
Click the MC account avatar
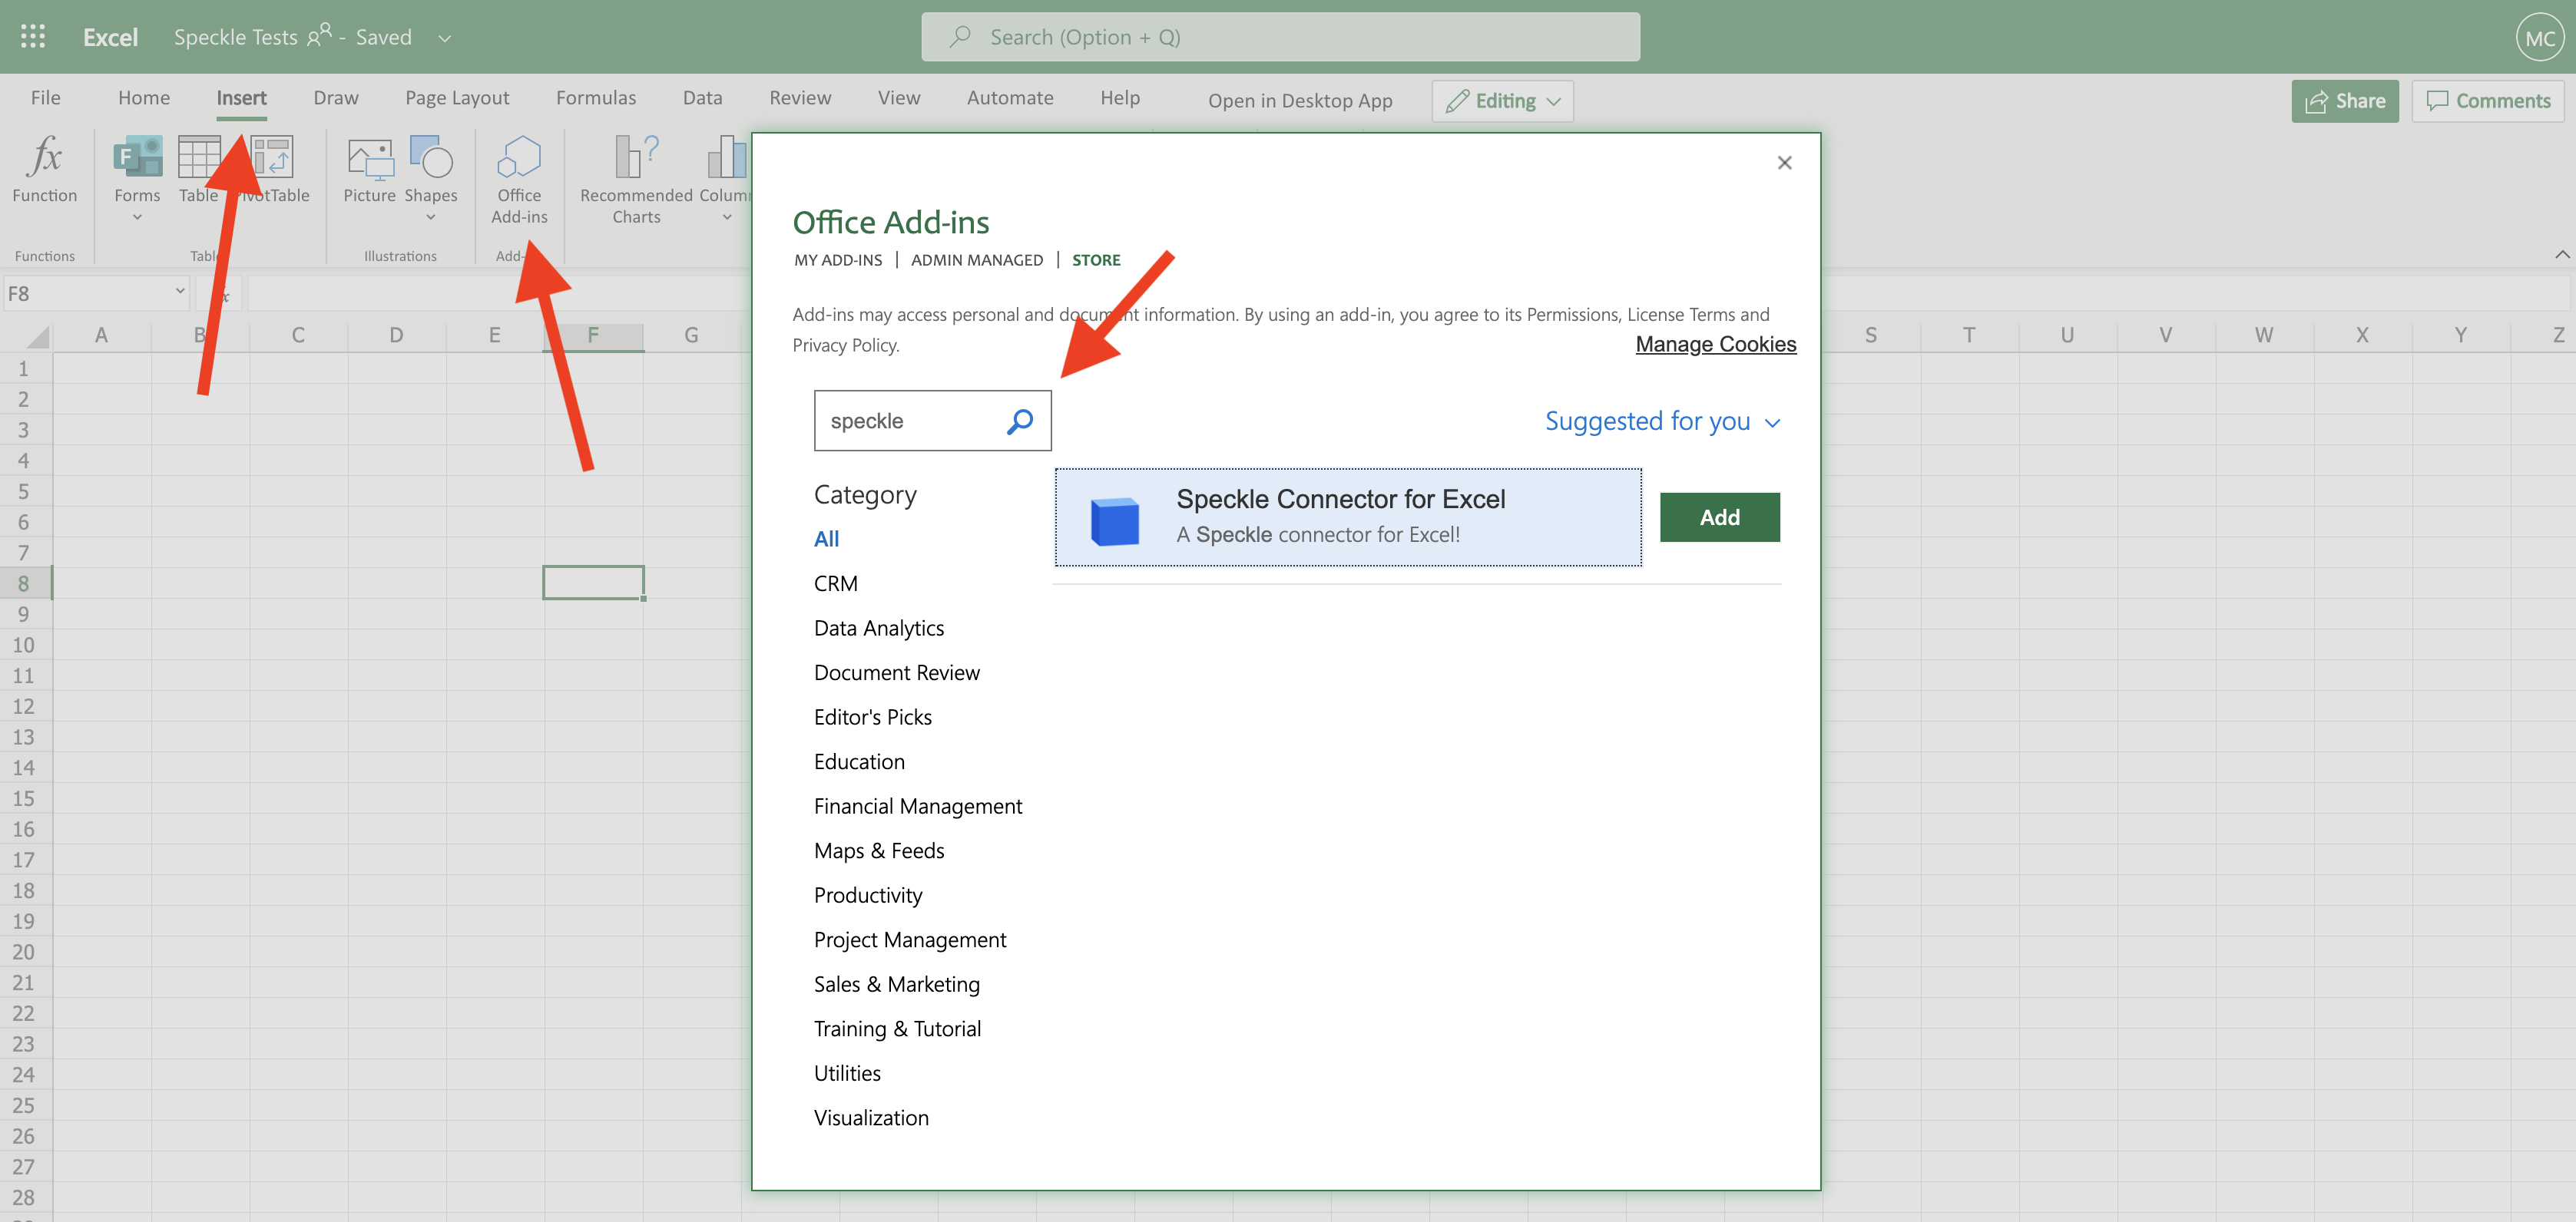[x=2540, y=38]
